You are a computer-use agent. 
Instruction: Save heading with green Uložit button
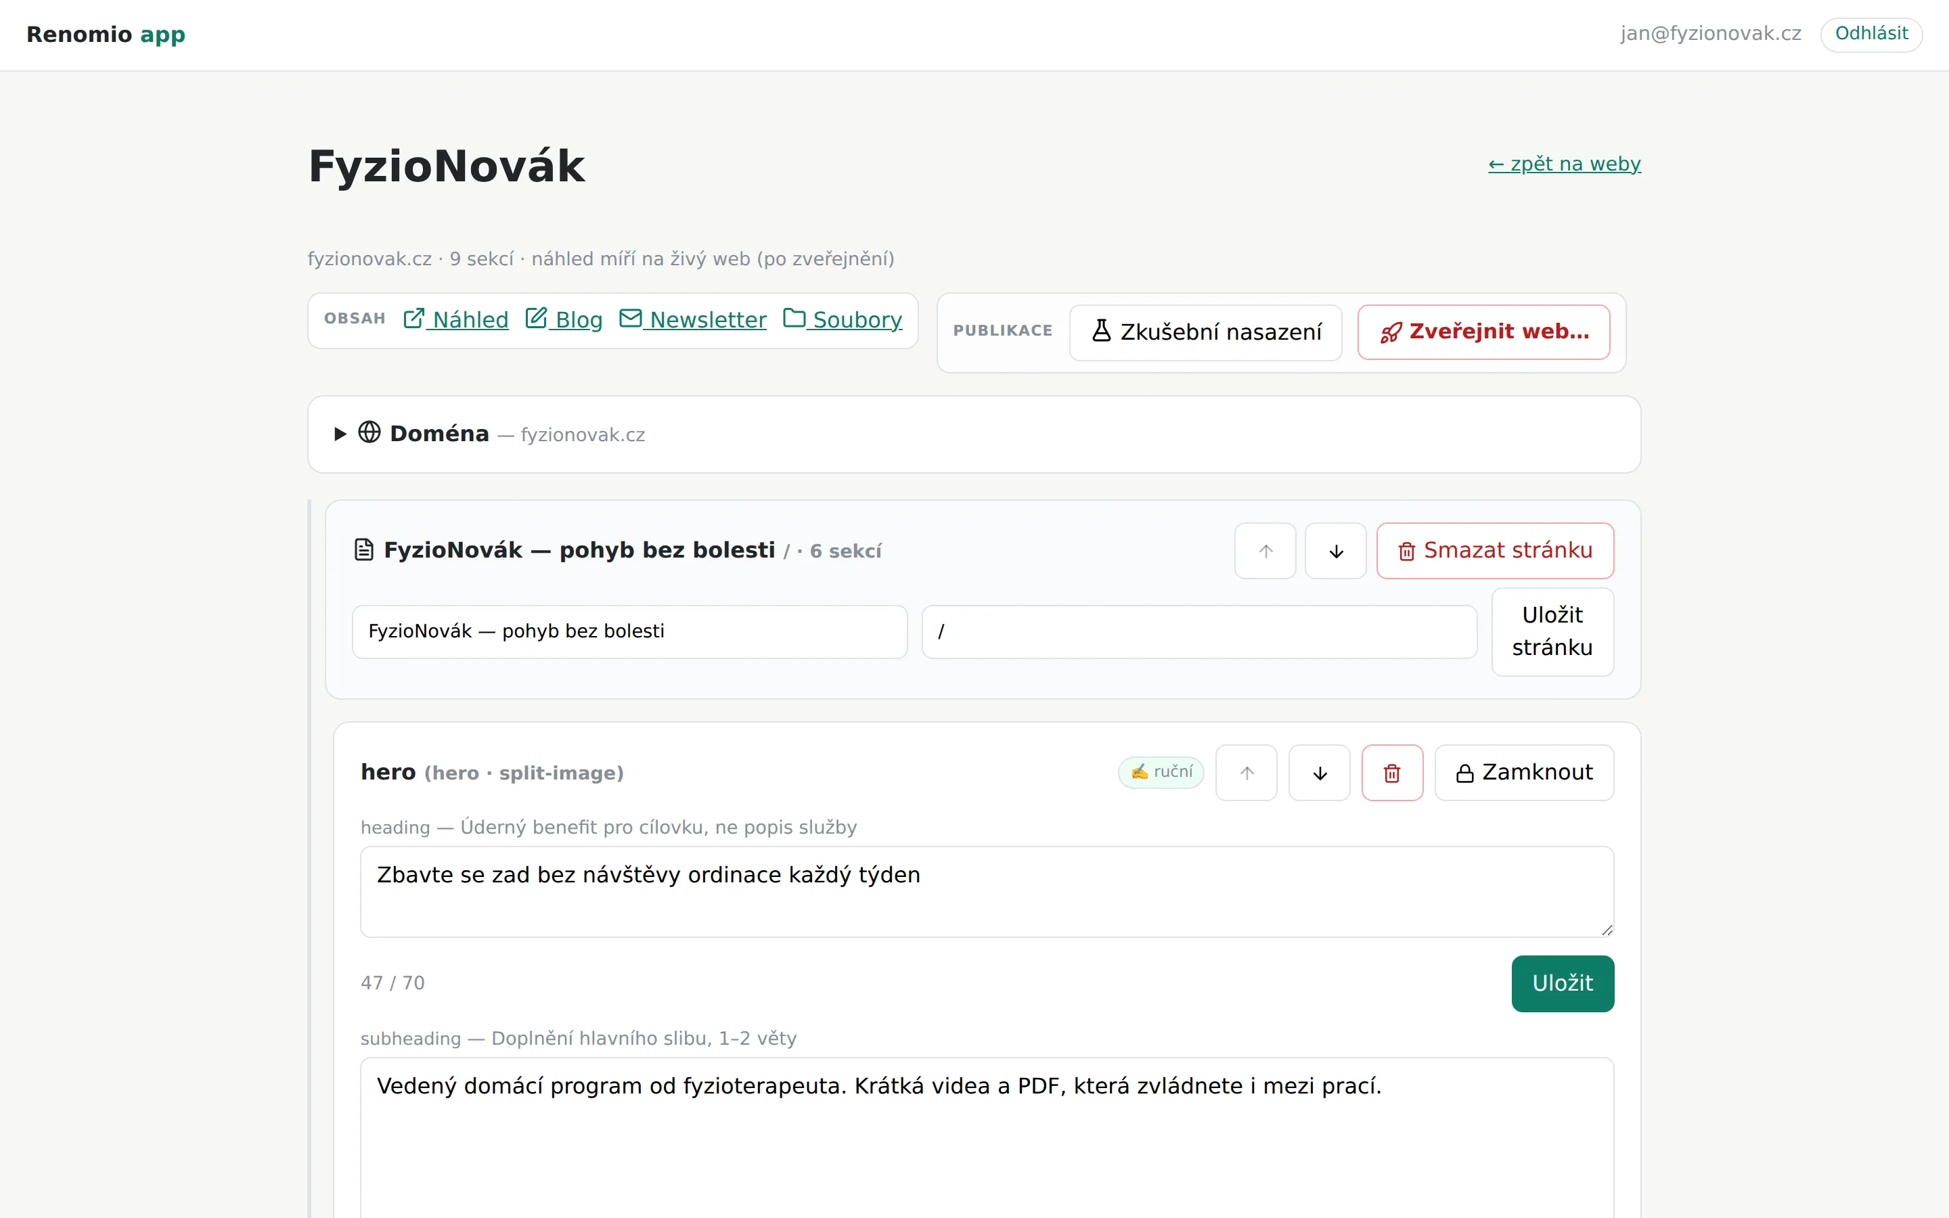(1563, 984)
